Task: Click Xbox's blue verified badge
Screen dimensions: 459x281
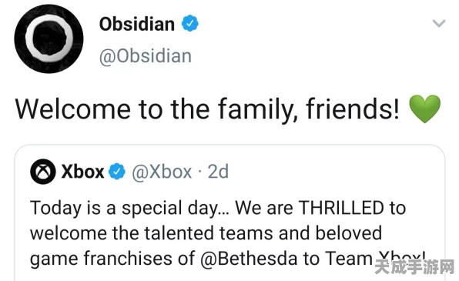Action: click(x=117, y=172)
